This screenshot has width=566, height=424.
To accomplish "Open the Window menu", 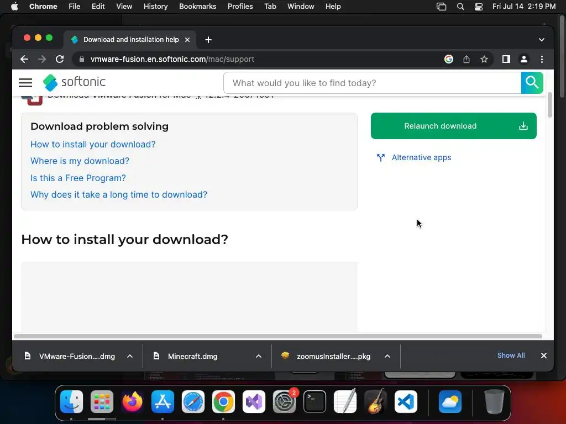I will (301, 7).
